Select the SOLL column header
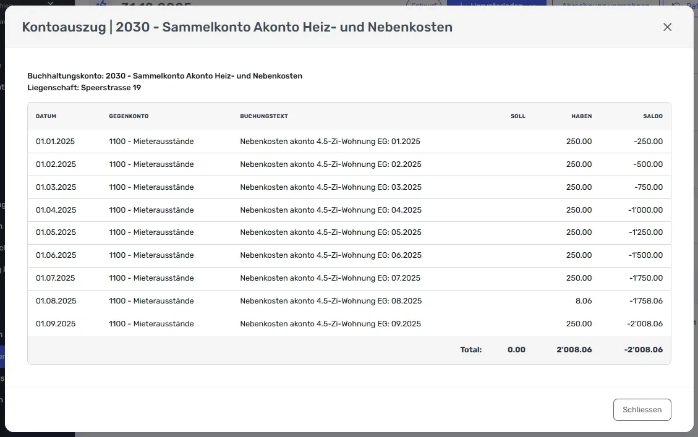 pos(517,116)
